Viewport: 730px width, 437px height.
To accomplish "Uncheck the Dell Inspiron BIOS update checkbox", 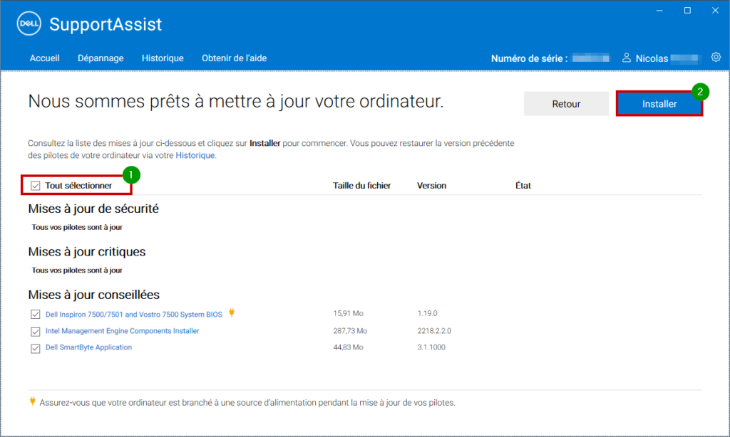I will pos(36,315).
